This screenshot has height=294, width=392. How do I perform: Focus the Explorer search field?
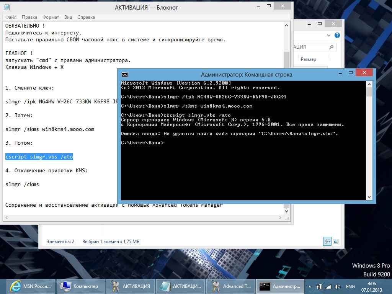(x=315, y=47)
